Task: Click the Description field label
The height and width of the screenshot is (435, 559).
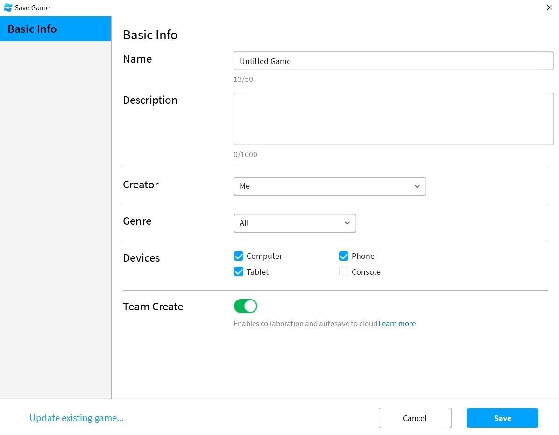Action: [x=150, y=100]
